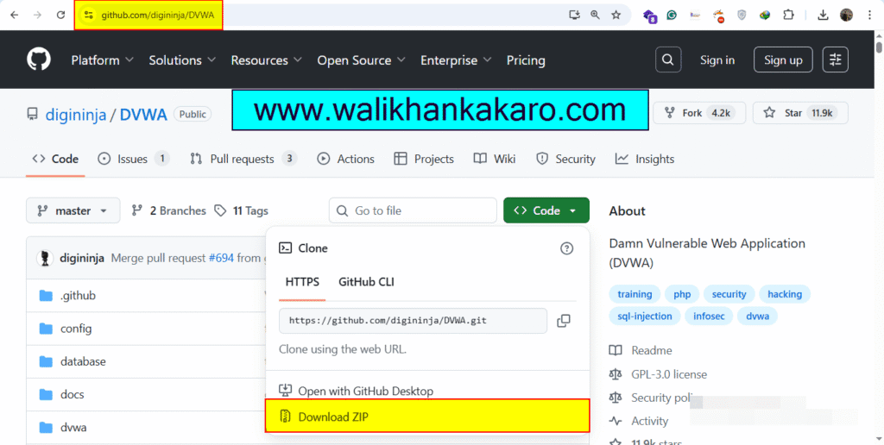Open the Insights tab
The height and width of the screenshot is (445, 884).
644,159
